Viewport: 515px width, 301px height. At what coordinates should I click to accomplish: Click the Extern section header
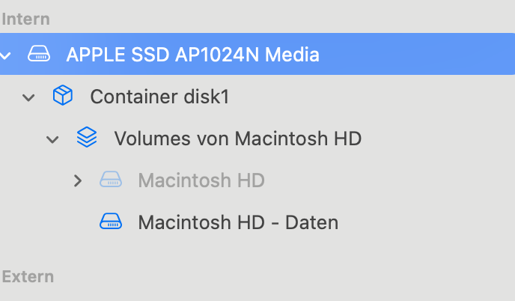[x=28, y=276]
